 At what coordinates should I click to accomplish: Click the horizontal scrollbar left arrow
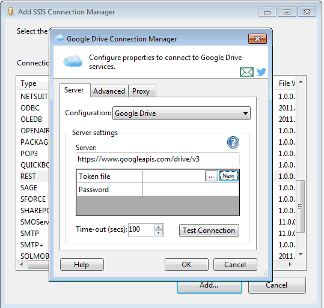(x=22, y=264)
